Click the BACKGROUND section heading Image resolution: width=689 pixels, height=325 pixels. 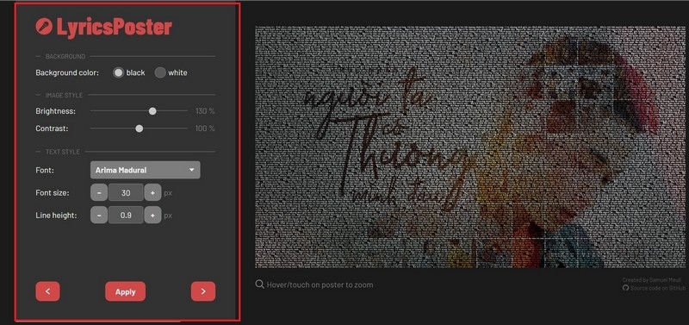click(65, 56)
